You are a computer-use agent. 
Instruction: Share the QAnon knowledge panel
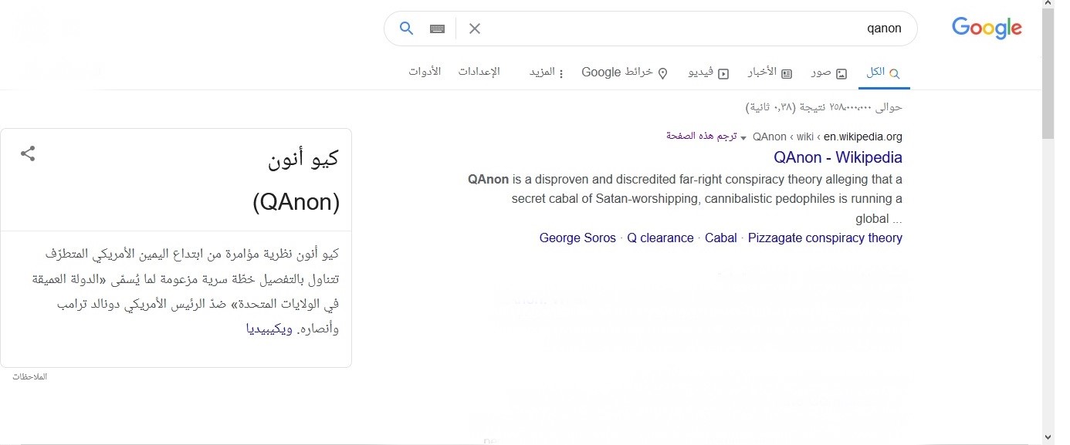tap(28, 153)
